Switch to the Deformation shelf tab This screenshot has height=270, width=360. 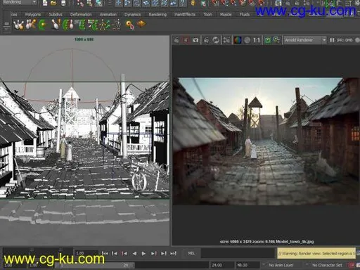81,15
